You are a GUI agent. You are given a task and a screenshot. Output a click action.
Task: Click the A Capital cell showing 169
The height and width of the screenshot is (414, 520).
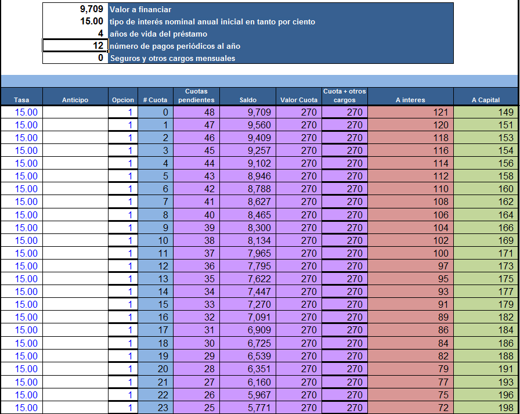pyautogui.click(x=486, y=240)
